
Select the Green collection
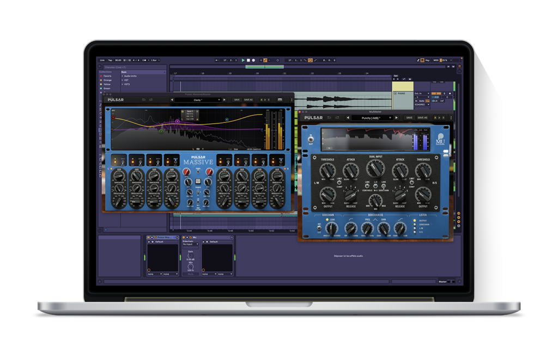(x=106, y=89)
